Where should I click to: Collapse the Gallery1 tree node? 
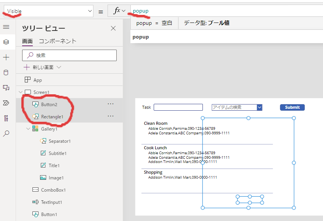click(28, 129)
